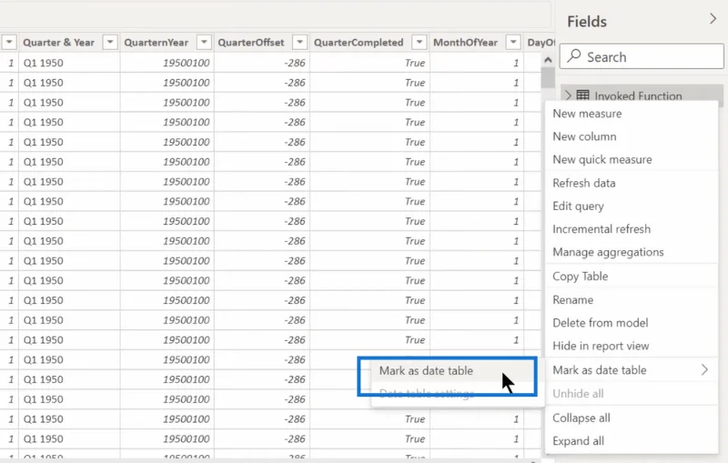Focus the Fields Search box
728x463 pixels.
click(x=642, y=56)
